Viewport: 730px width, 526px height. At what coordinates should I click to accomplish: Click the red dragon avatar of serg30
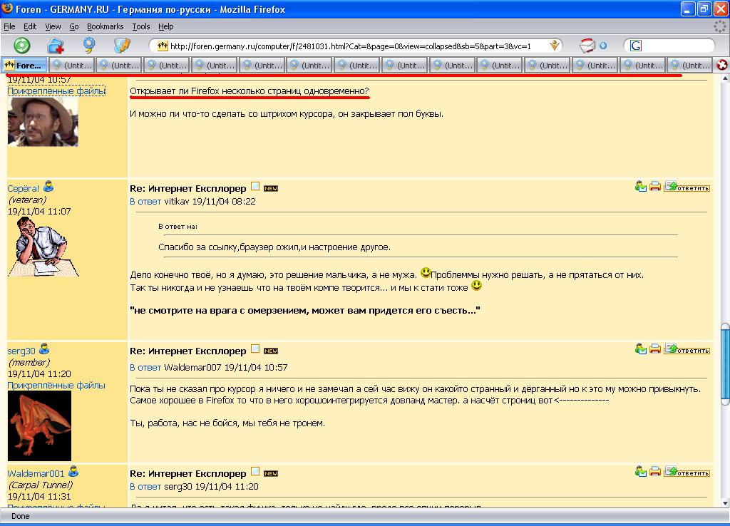tap(40, 426)
